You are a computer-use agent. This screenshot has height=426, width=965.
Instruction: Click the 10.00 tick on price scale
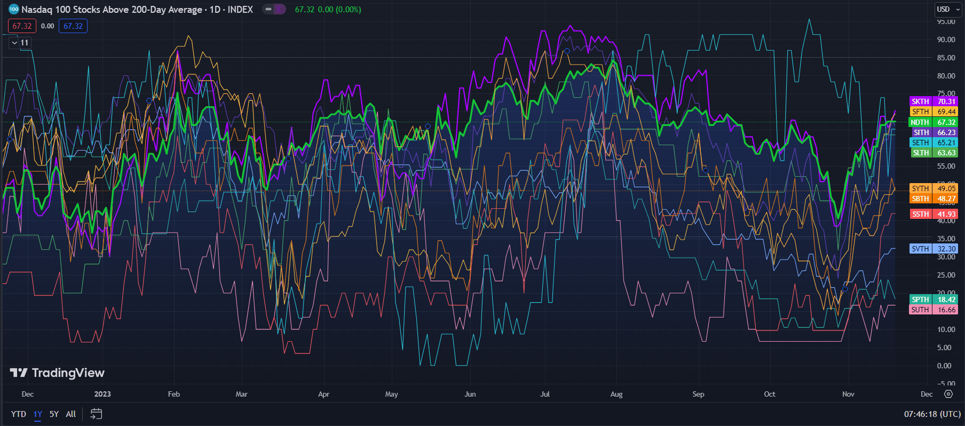tap(946, 329)
